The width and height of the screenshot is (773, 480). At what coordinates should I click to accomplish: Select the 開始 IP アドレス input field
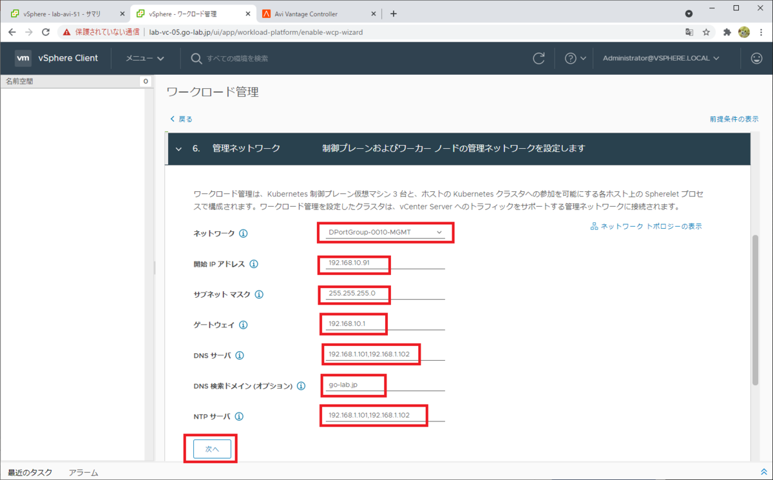tap(354, 264)
